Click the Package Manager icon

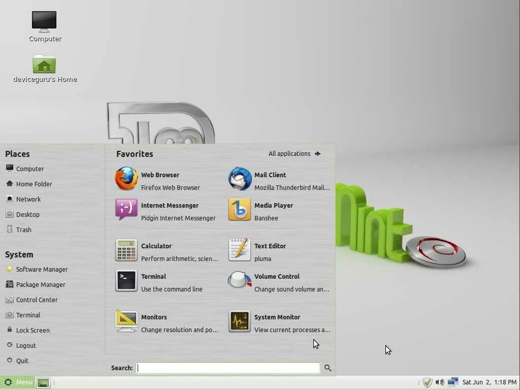(10, 284)
